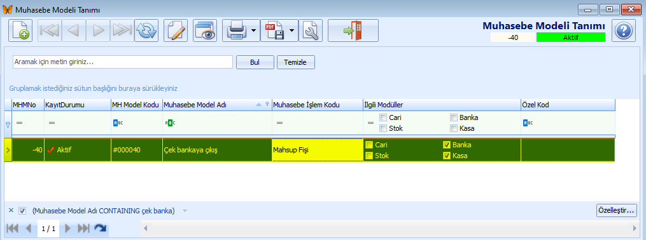The width and height of the screenshot is (646, 240).
Task: Export with the PDF save icon
Action: click(x=274, y=30)
